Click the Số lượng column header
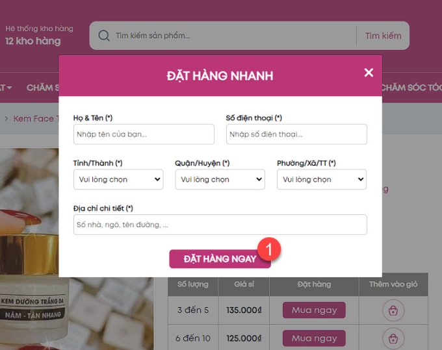The height and width of the screenshot is (350, 442). pyautogui.click(x=193, y=284)
